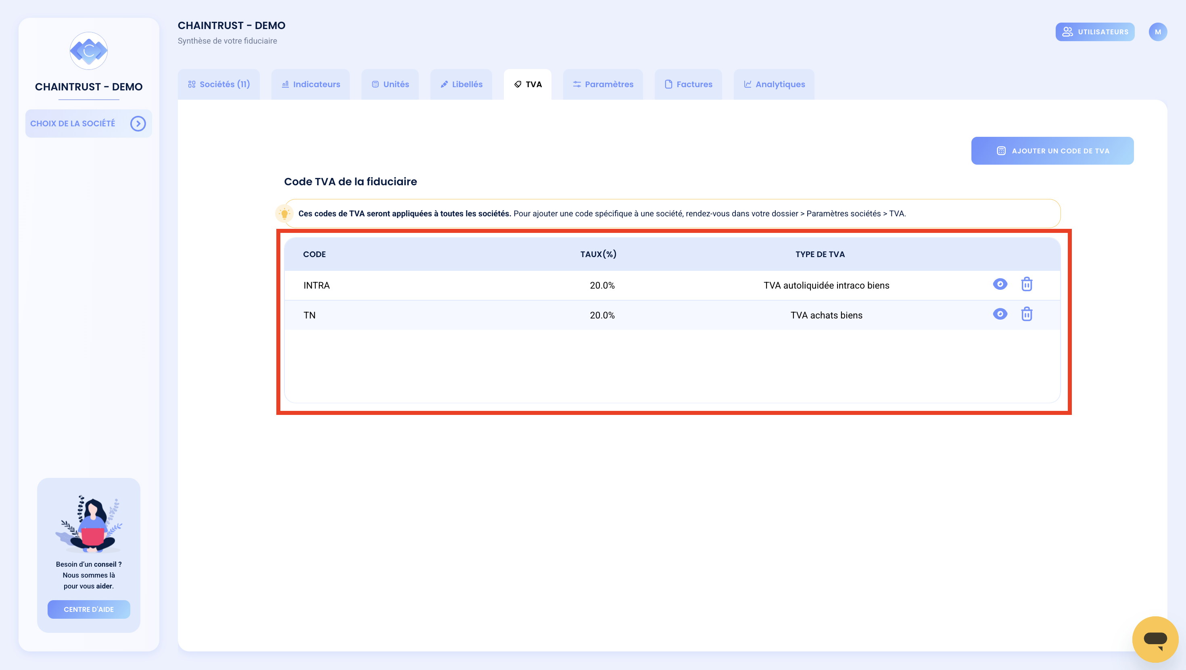
Task: Click the Code TVA de la fiduciaire heading
Action: [x=351, y=182]
